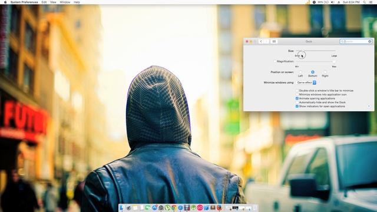Uncheck Animate opening applications
This screenshot has width=377, height=212.
(x=297, y=98)
